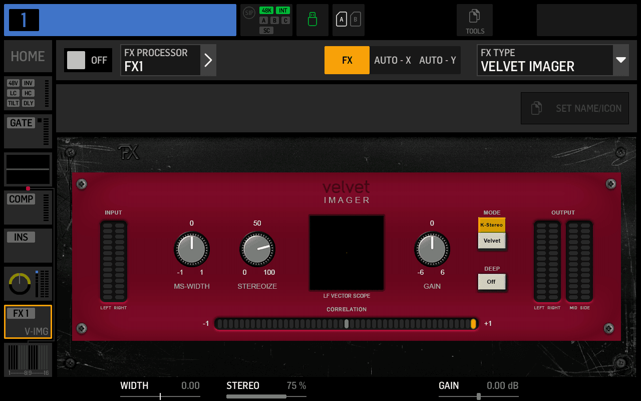Open the input filter section with 48V and TILT
This screenshot has width=641, height=401.
tap(28, 93)
